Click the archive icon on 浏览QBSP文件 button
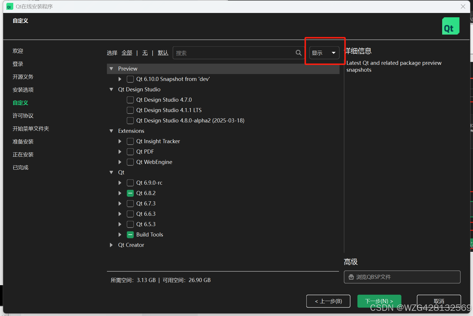 pos(351,277)
